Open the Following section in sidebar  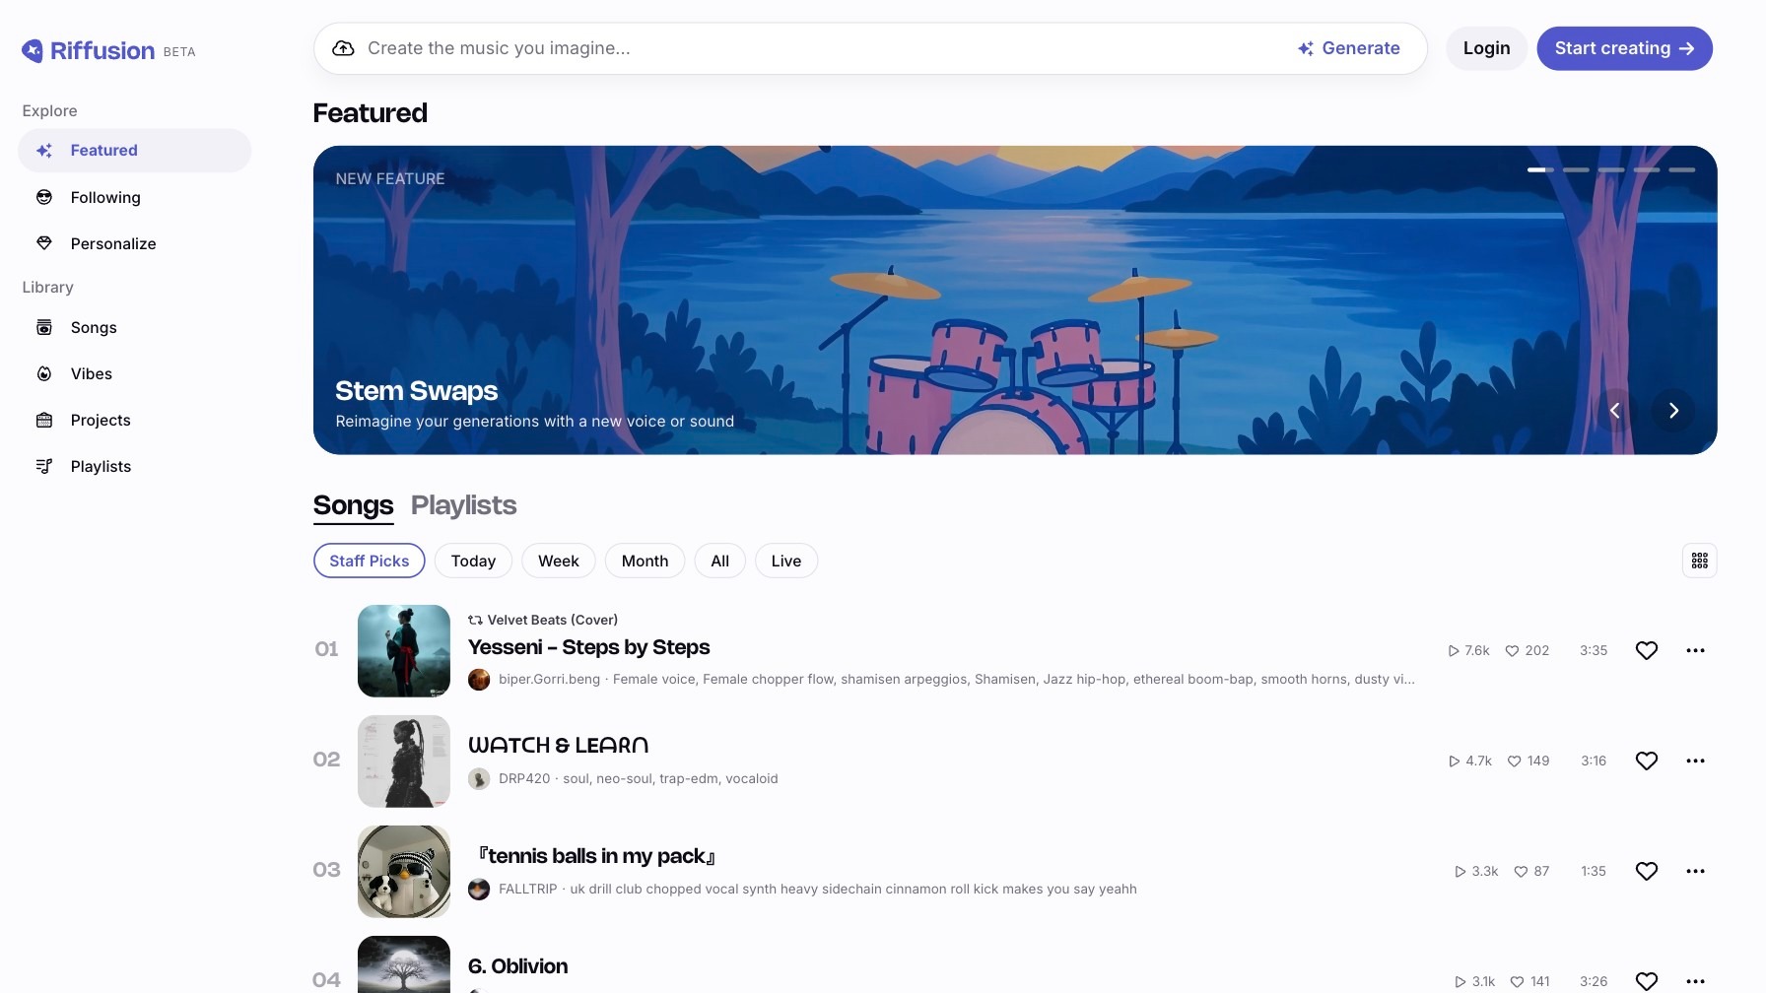click(104, 197)
